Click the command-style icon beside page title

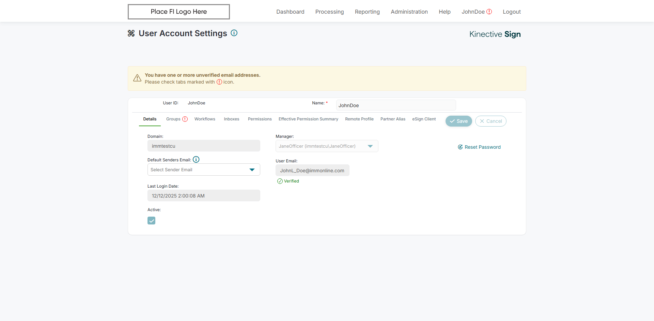(x=131, y=33)
